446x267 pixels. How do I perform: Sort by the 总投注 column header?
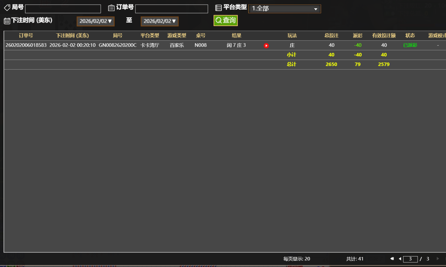331,36
